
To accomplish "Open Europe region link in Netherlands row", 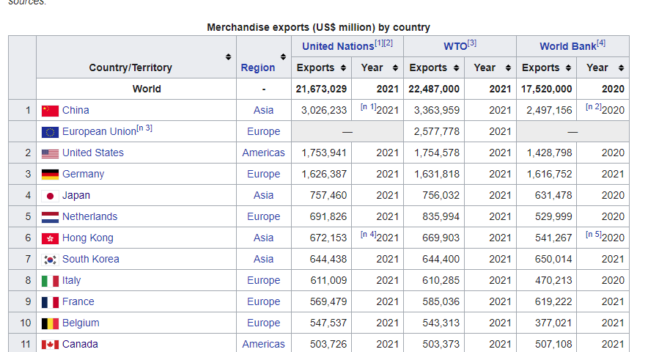I will click(264, 217).
